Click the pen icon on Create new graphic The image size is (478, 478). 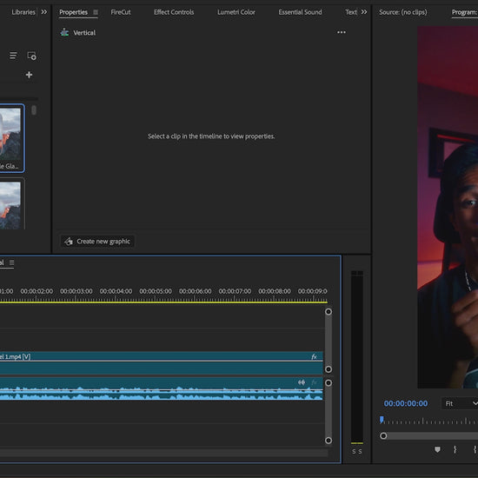(69, 242)
